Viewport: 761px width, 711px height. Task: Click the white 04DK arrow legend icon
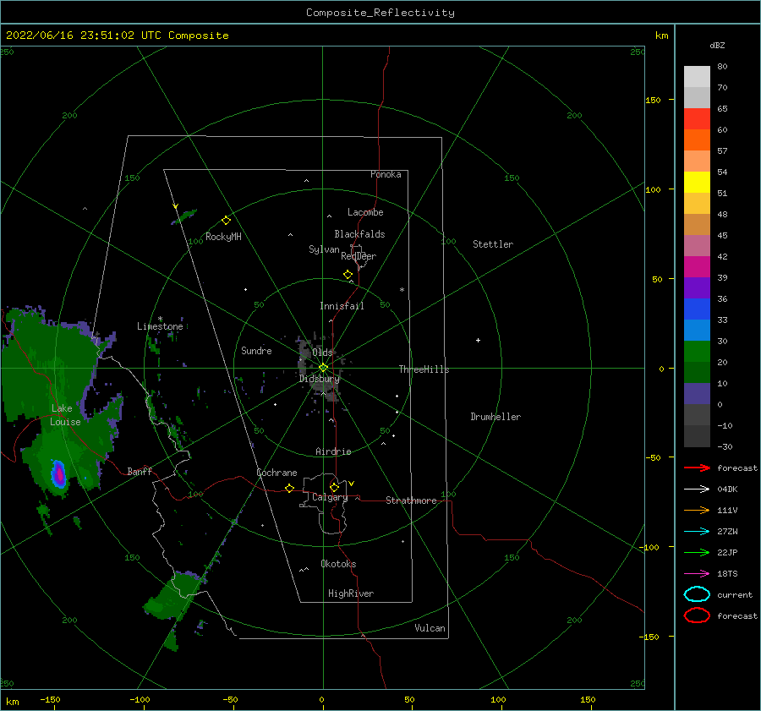(697, 489)
